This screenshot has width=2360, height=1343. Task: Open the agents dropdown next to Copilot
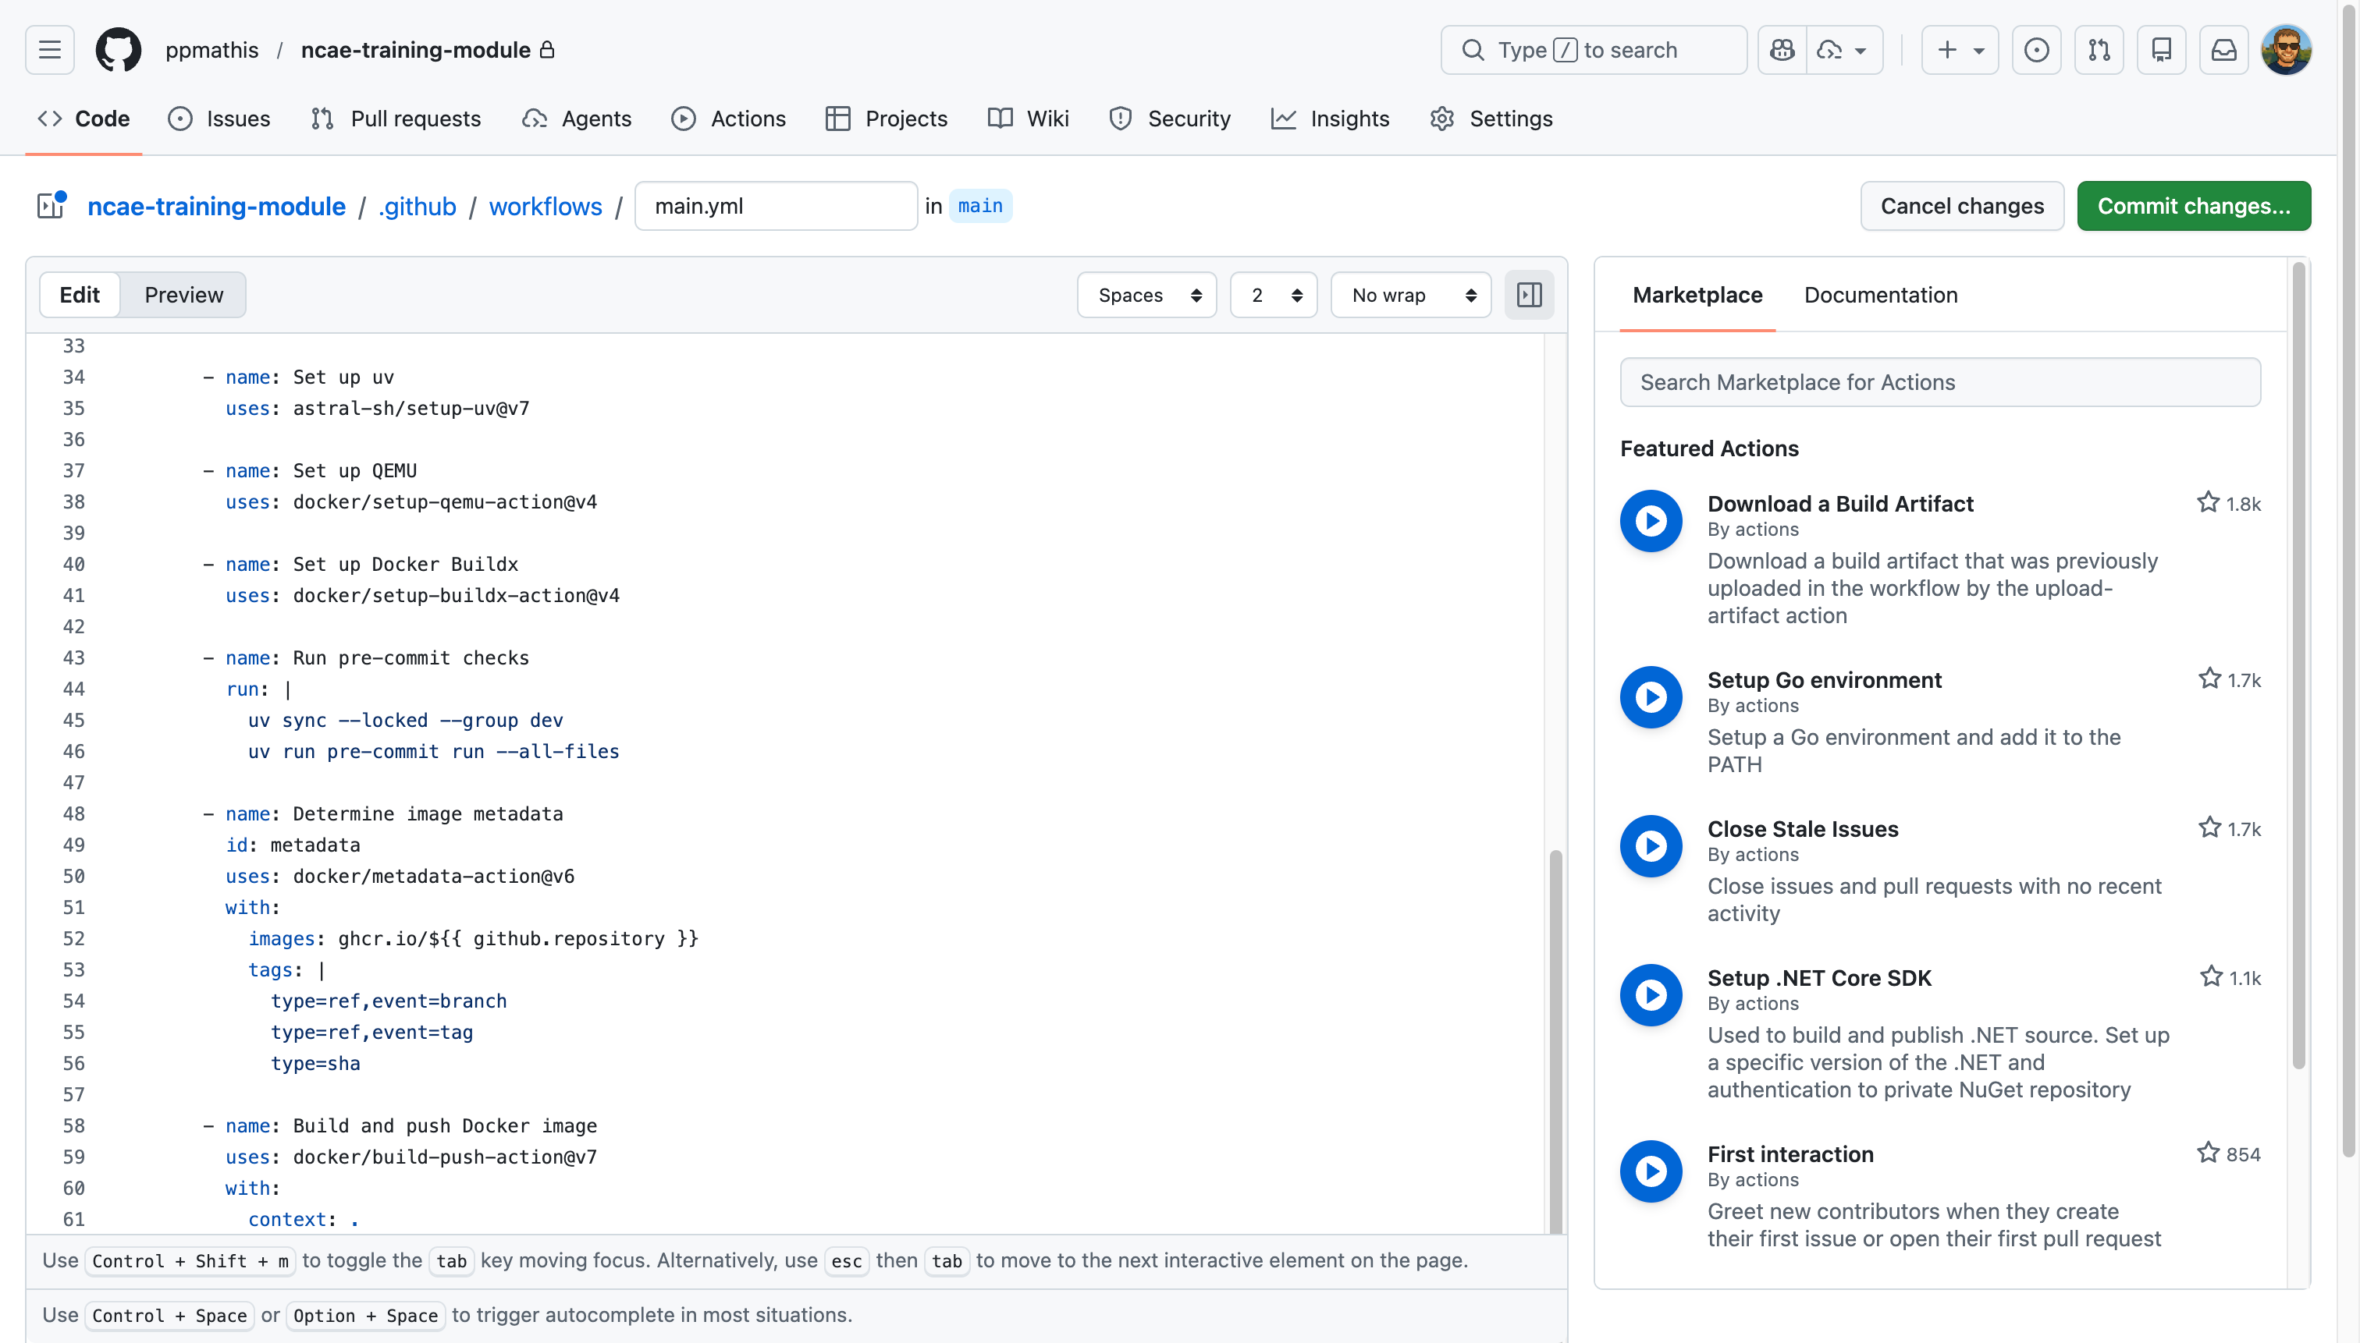click(x=1844, y=50)
